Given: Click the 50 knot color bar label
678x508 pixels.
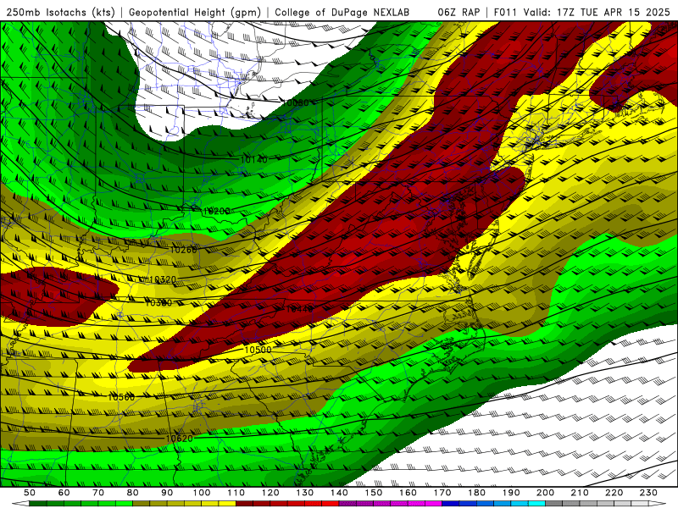Looking at the screenshot, I should click(x=30, y=493).
